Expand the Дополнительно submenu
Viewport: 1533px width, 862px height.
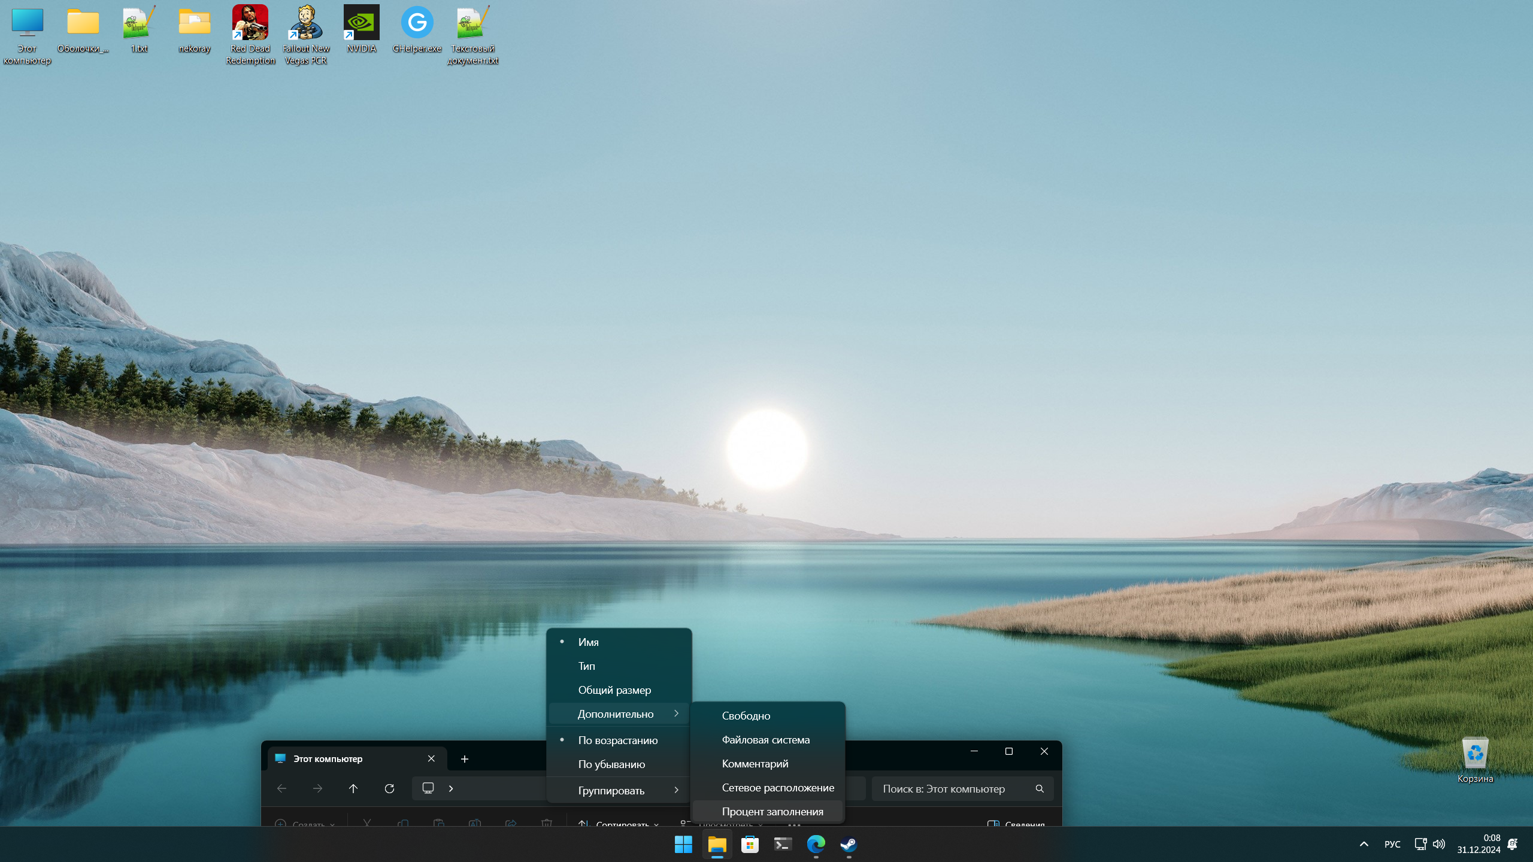619,714
